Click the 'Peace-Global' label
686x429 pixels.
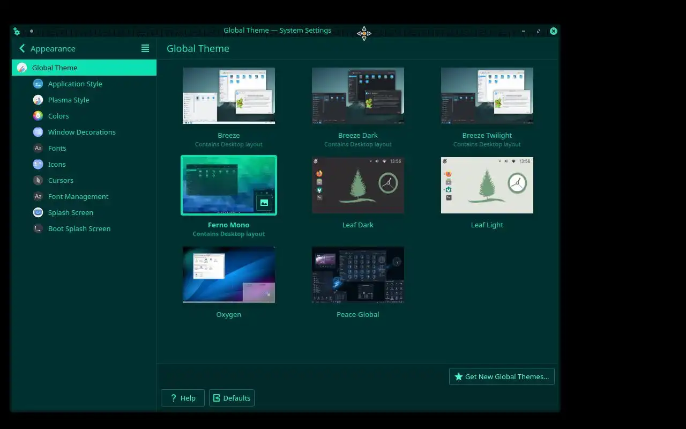click(x=358, y=314)
